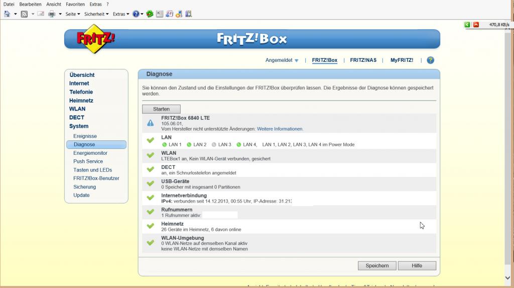Click the Hilfe button
Screen dimensions: 514x288
(x=417, y=266)
